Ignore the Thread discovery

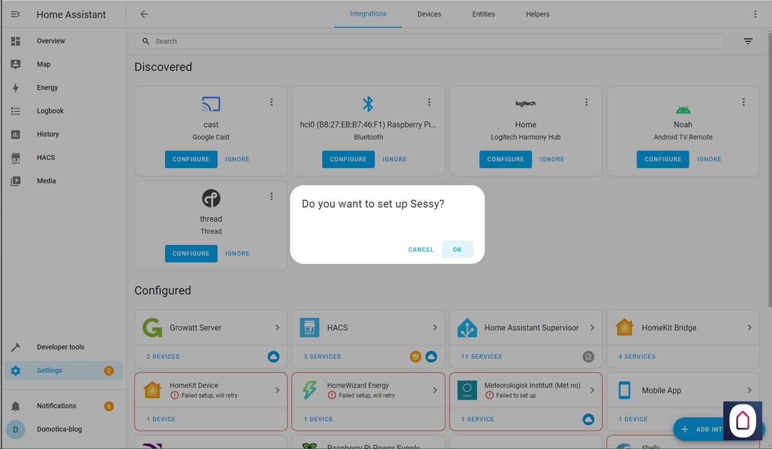[x=237, y=254]
